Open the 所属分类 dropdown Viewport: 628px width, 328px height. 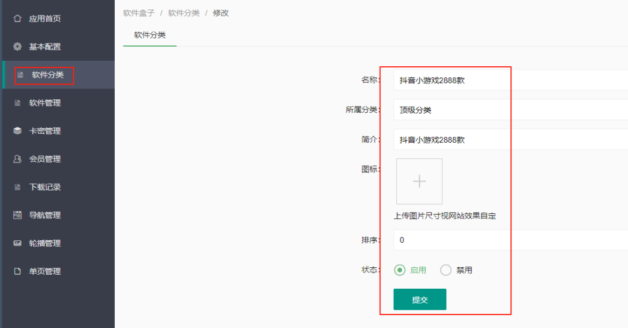(x=511, y=110)
